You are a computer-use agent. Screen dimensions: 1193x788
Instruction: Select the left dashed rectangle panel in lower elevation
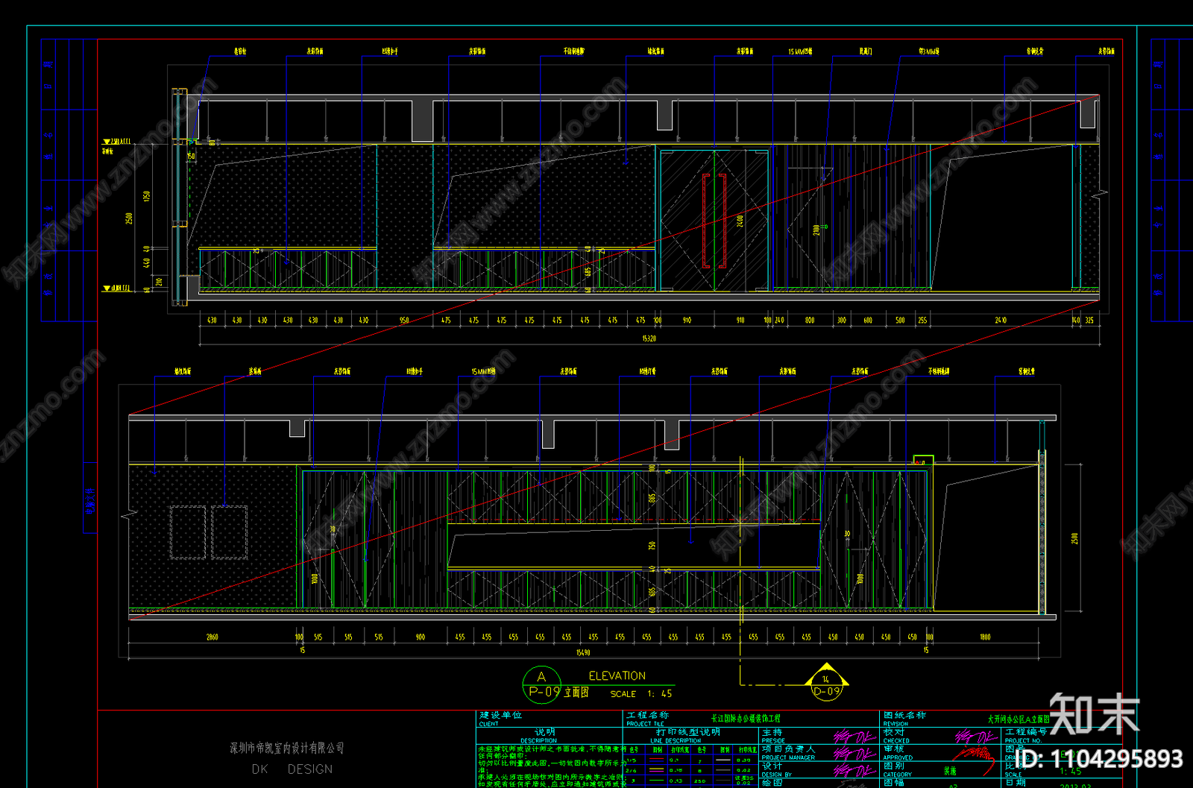187,532
